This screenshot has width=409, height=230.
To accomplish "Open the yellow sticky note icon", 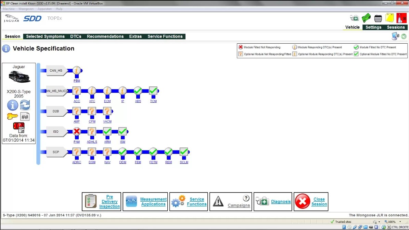I will click(390, 18).
